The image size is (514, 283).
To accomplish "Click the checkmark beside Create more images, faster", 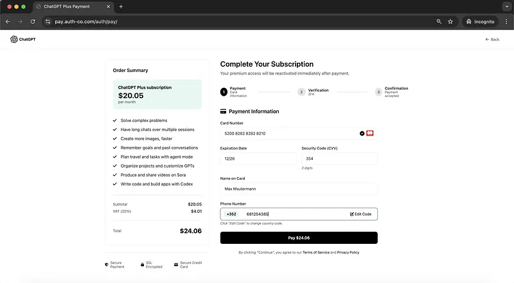I will (x=115, y=139).
